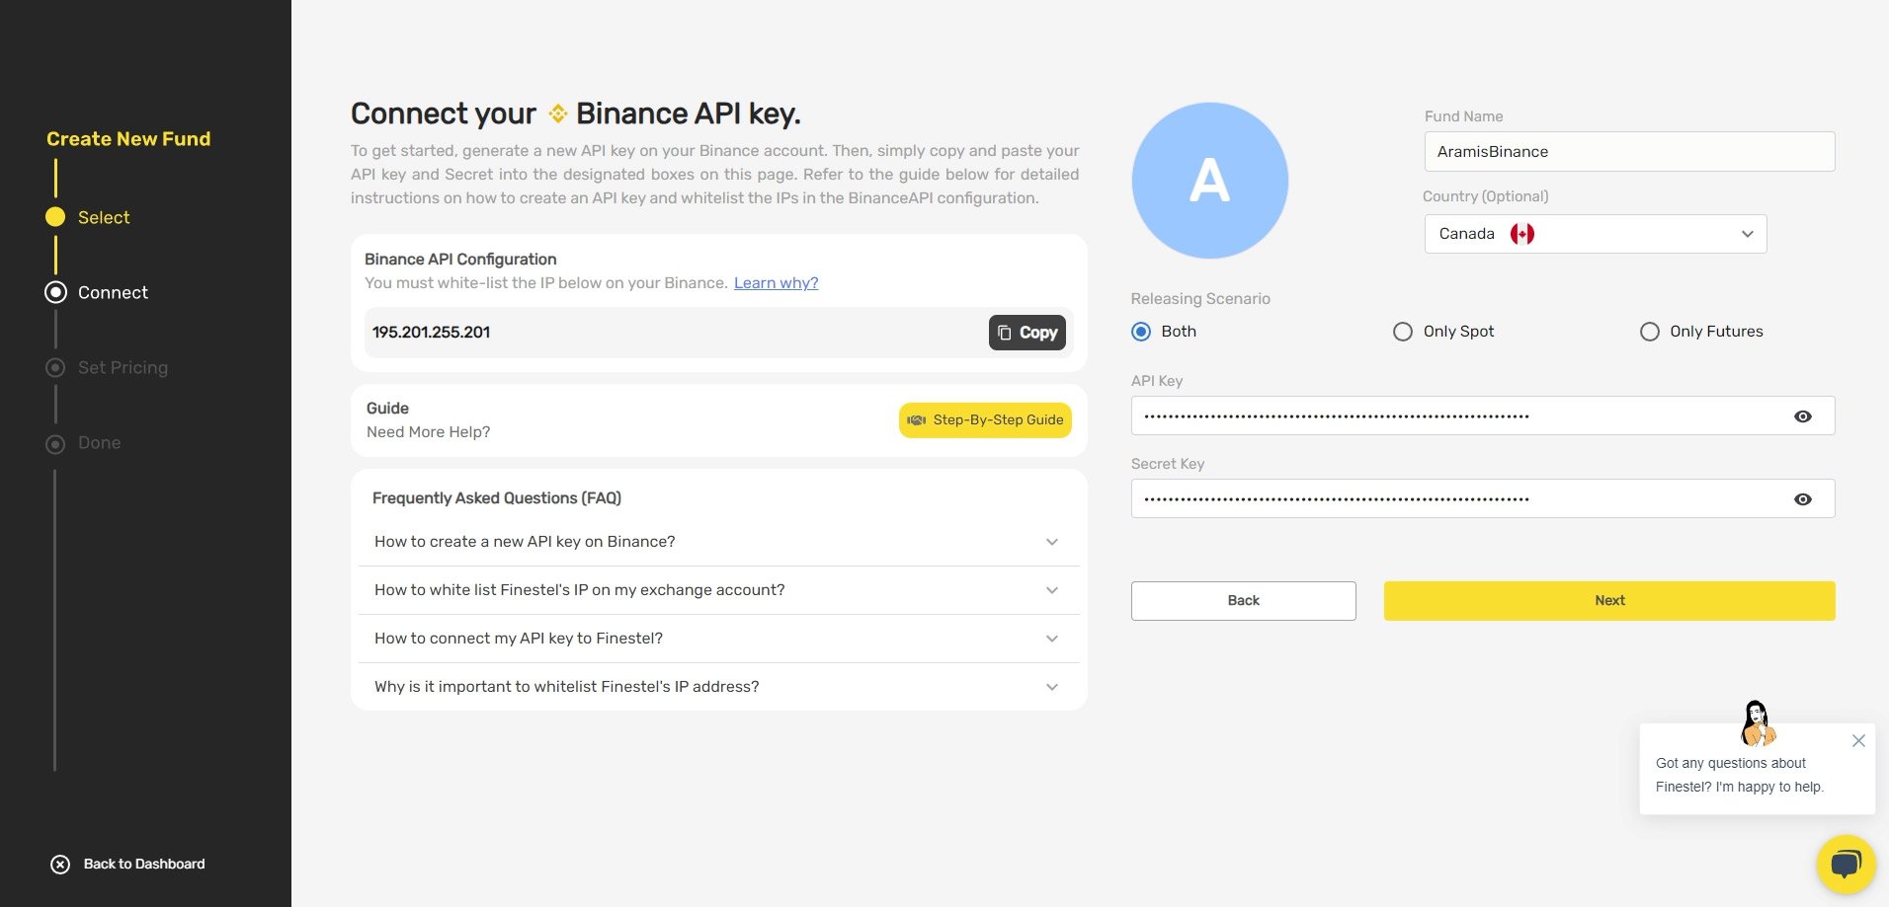Click the 'Need More Help?' text
The width and height of the screenshot is (1889, 907).
[x=428, y=432]
